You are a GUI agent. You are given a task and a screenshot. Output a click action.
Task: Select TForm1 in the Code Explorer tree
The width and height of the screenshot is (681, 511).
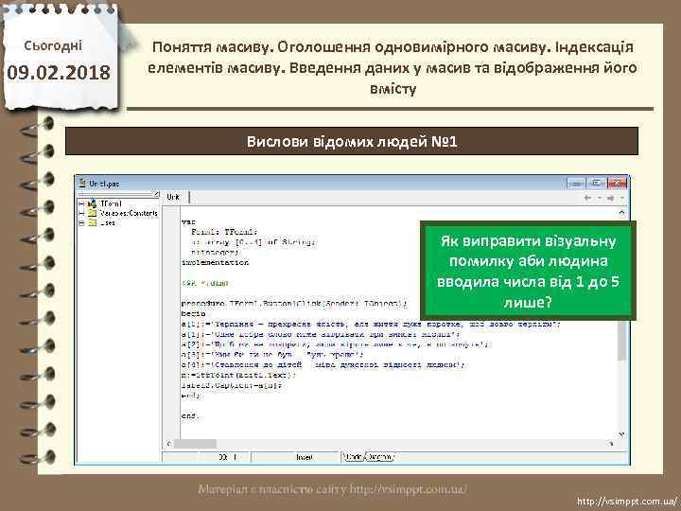point(111,203)
